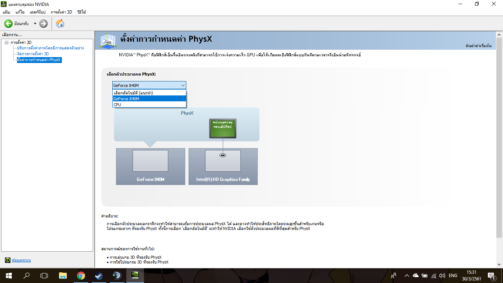Choose เลือกอัตโนมัติ (แนะนำ) from the dropdown list
This screenshot has height=283, width=503.
click(150, 93)
